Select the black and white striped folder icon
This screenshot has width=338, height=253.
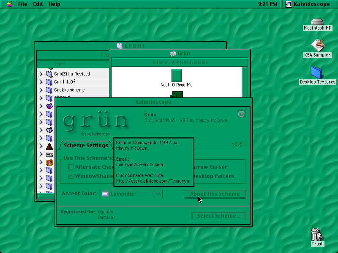point(49,154)
